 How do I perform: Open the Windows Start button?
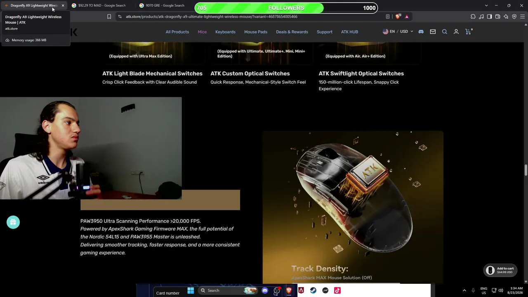pos(191,290)
